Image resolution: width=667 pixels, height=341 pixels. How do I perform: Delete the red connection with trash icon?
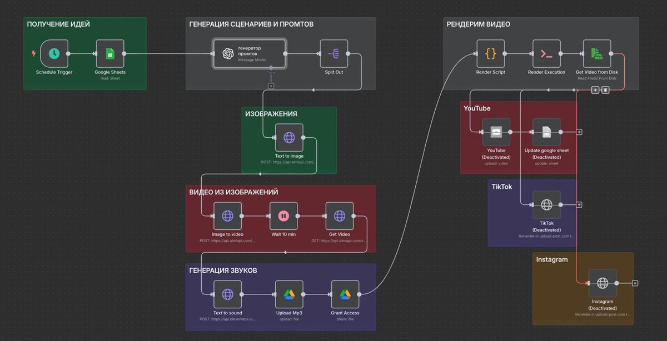pyautogui.click(x=606, y=90)
